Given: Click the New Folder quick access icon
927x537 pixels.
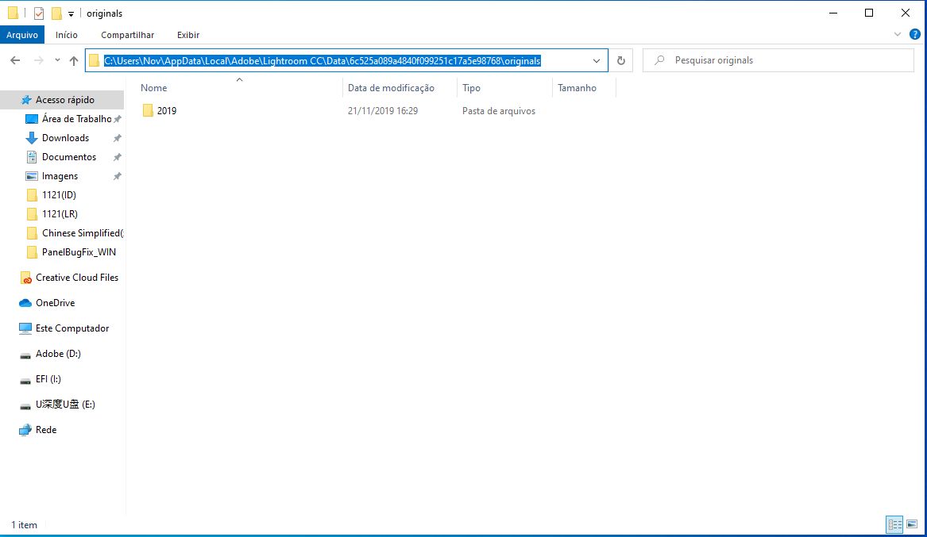Looking at the screenshot, I should pyautogui.click(x=56, y=13).
